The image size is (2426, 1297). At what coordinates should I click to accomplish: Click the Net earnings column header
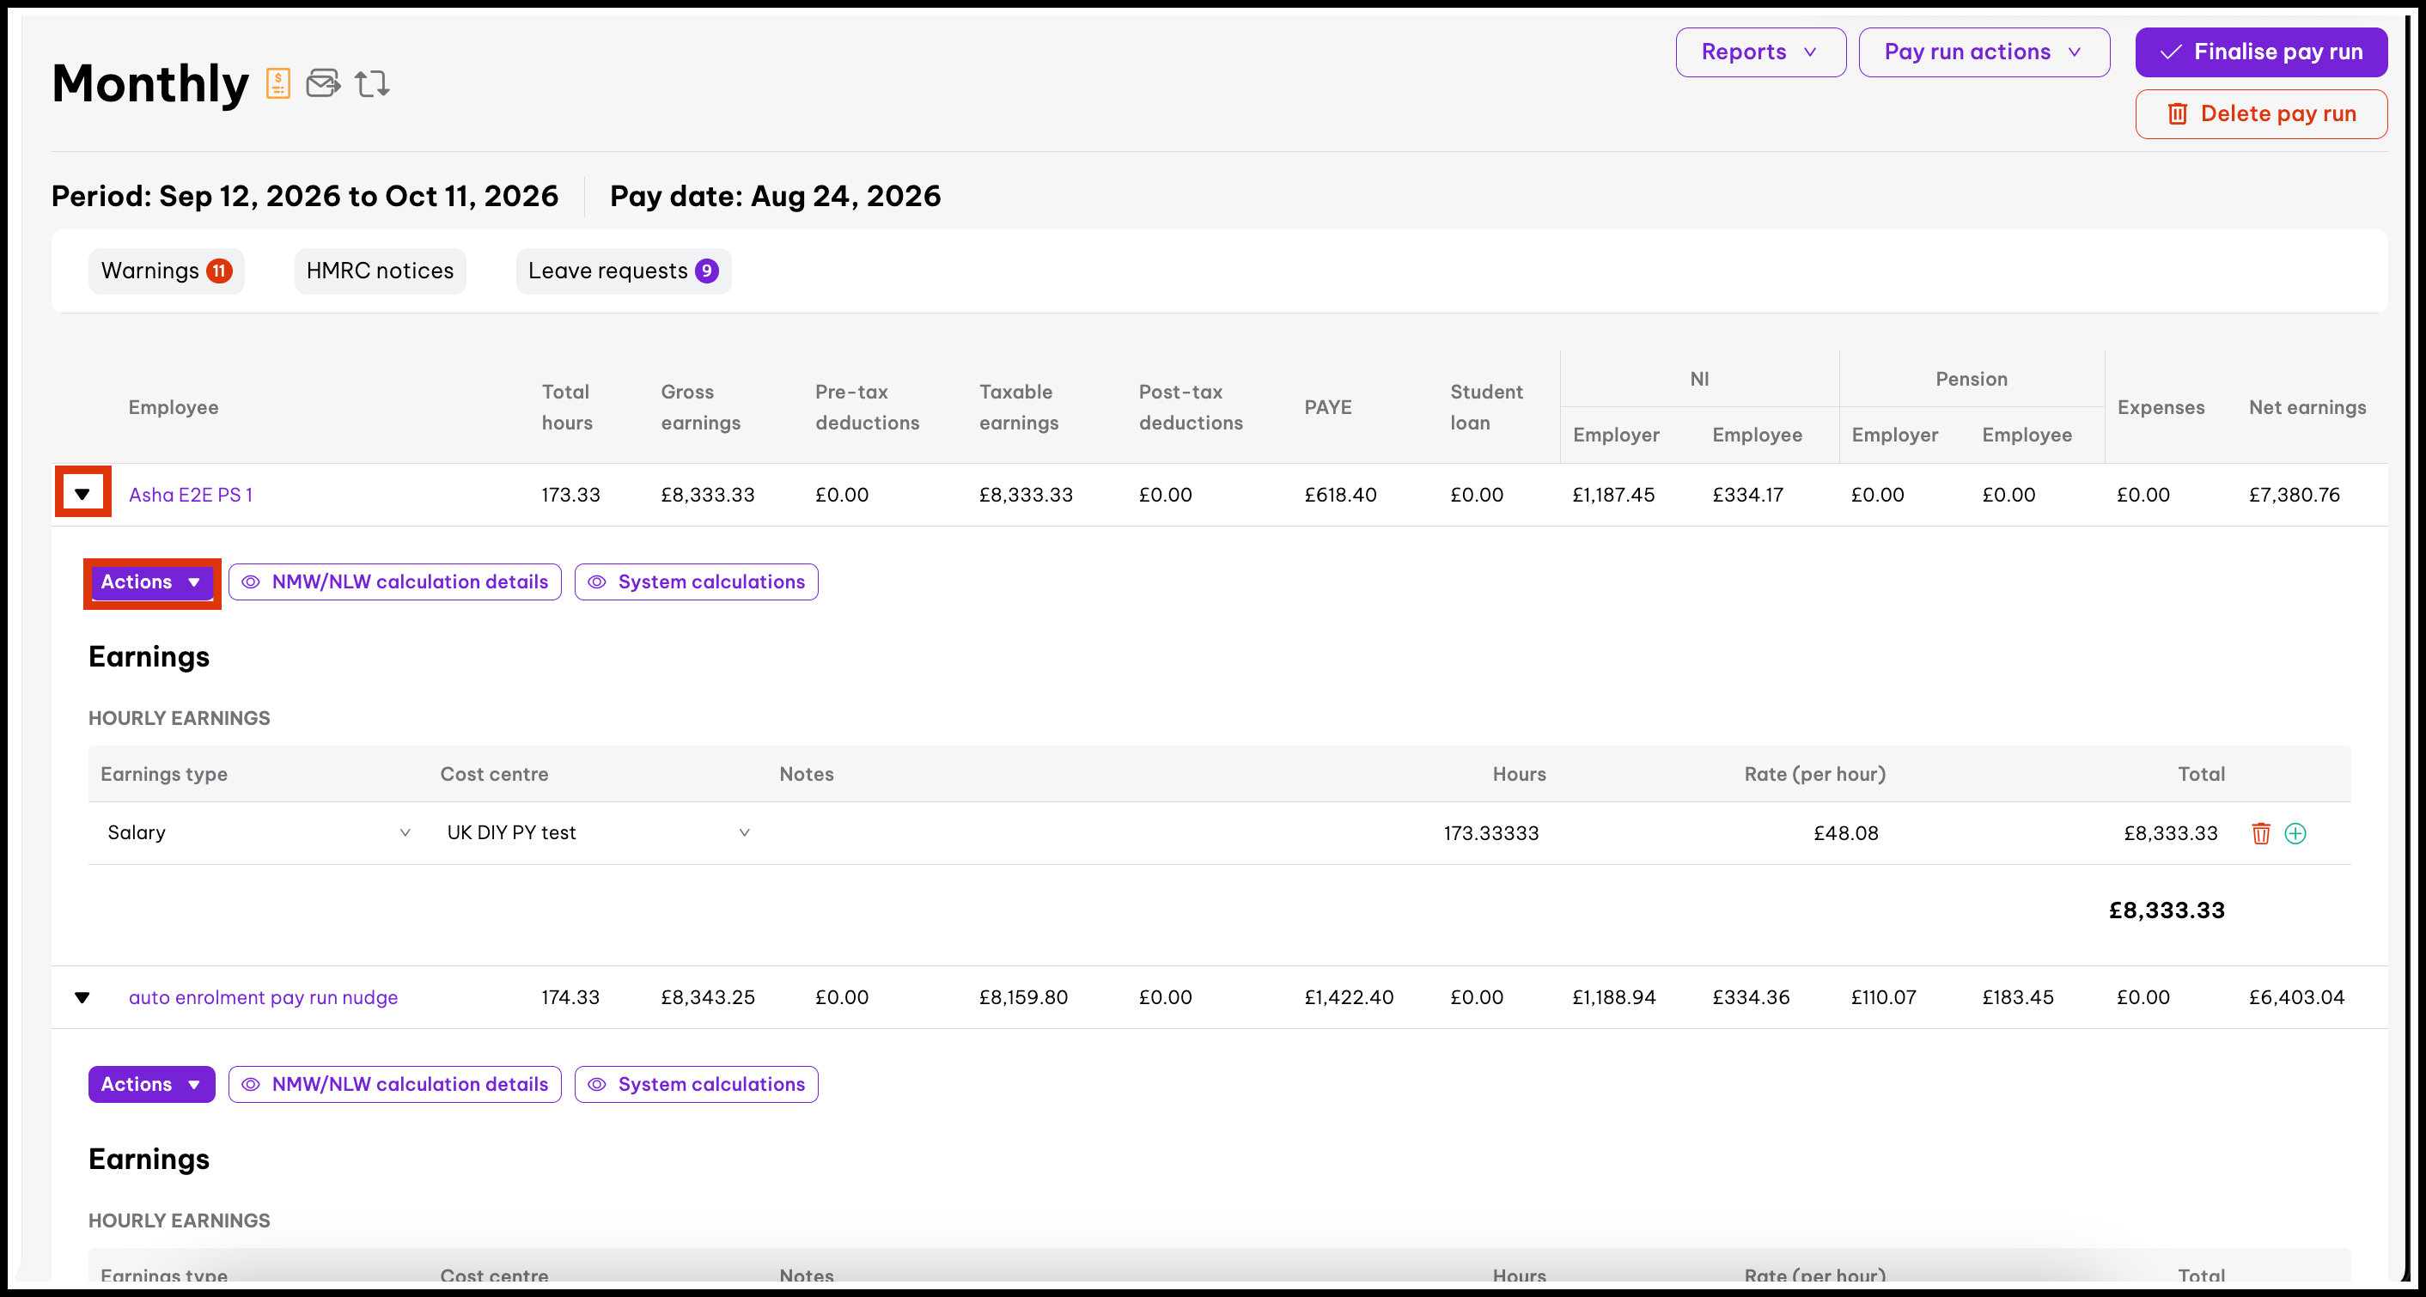pyautogui.click(x=2307, y=407)
